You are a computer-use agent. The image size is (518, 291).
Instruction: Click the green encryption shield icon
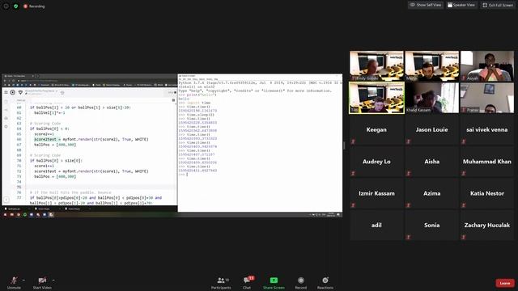coord(16,6)
